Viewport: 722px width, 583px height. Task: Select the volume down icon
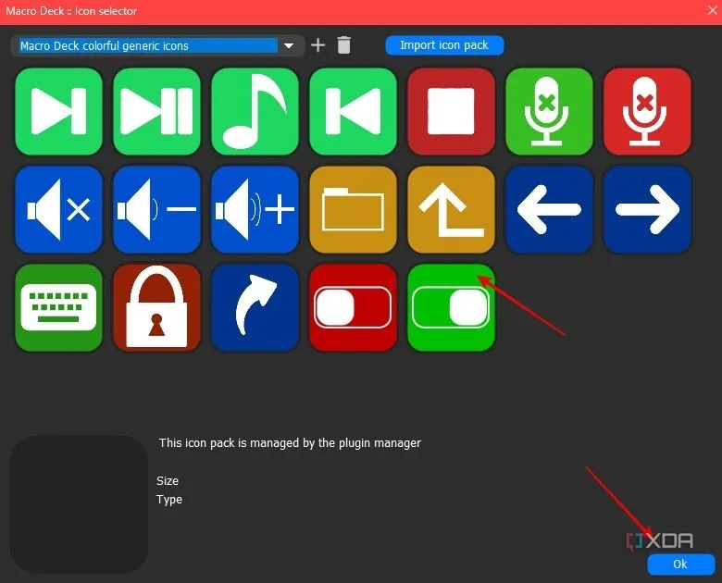pyautogui.click(x=156, y=209)
